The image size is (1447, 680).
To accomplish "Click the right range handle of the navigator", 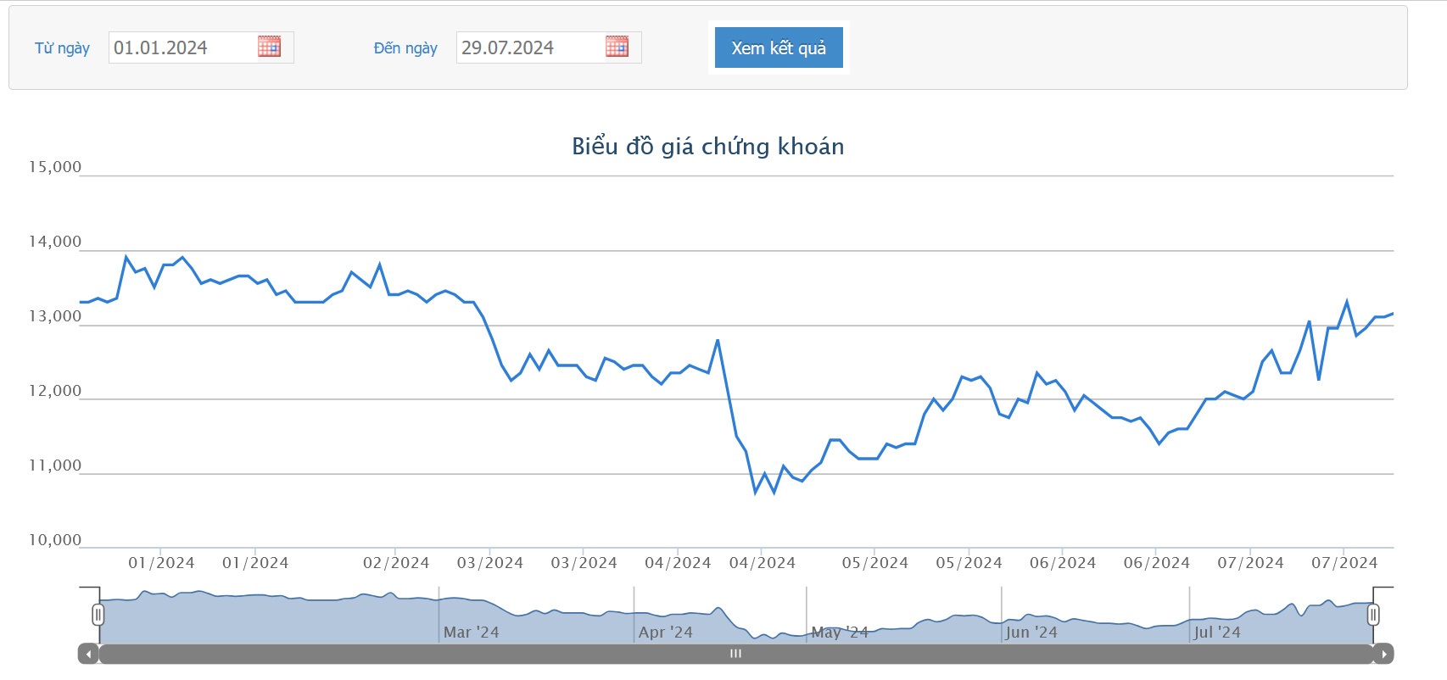I will point(1373,615).
